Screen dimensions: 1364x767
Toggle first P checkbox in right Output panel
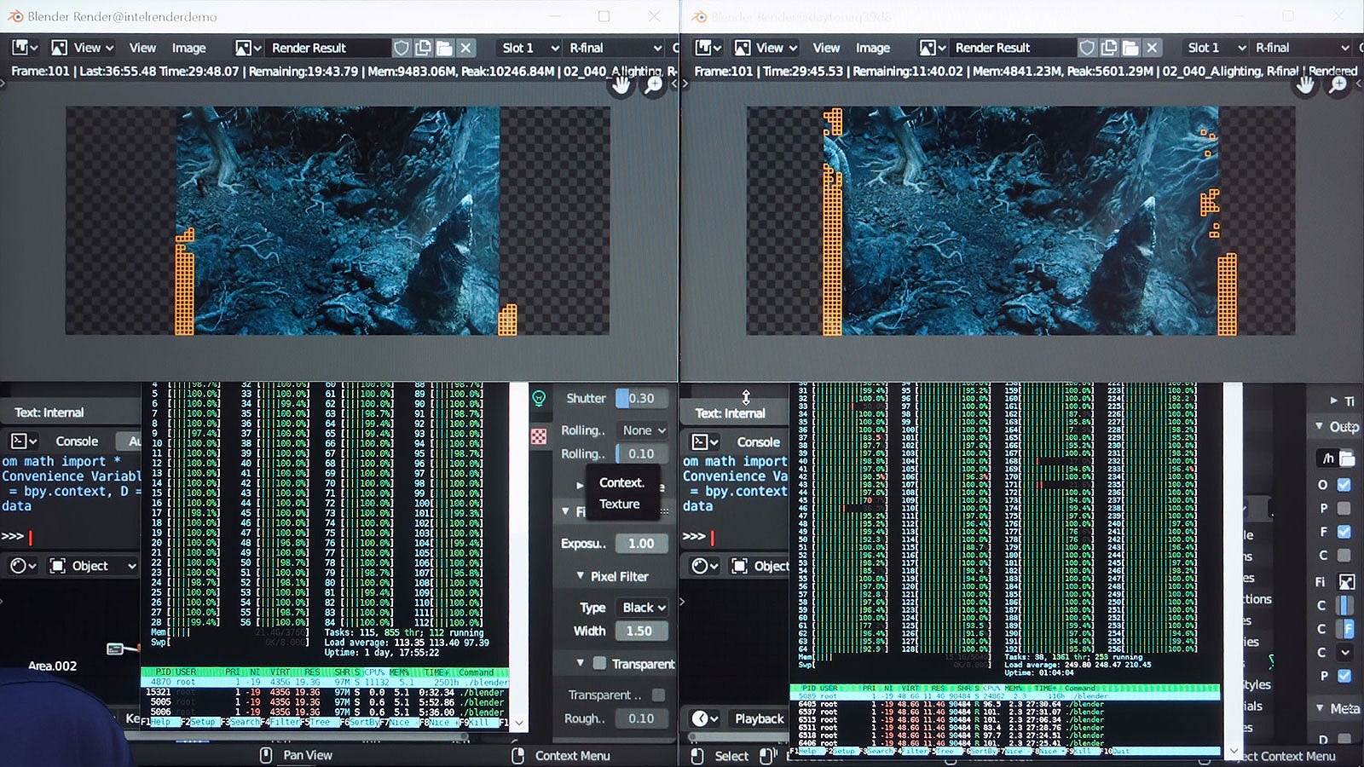tap(1344, 508)
